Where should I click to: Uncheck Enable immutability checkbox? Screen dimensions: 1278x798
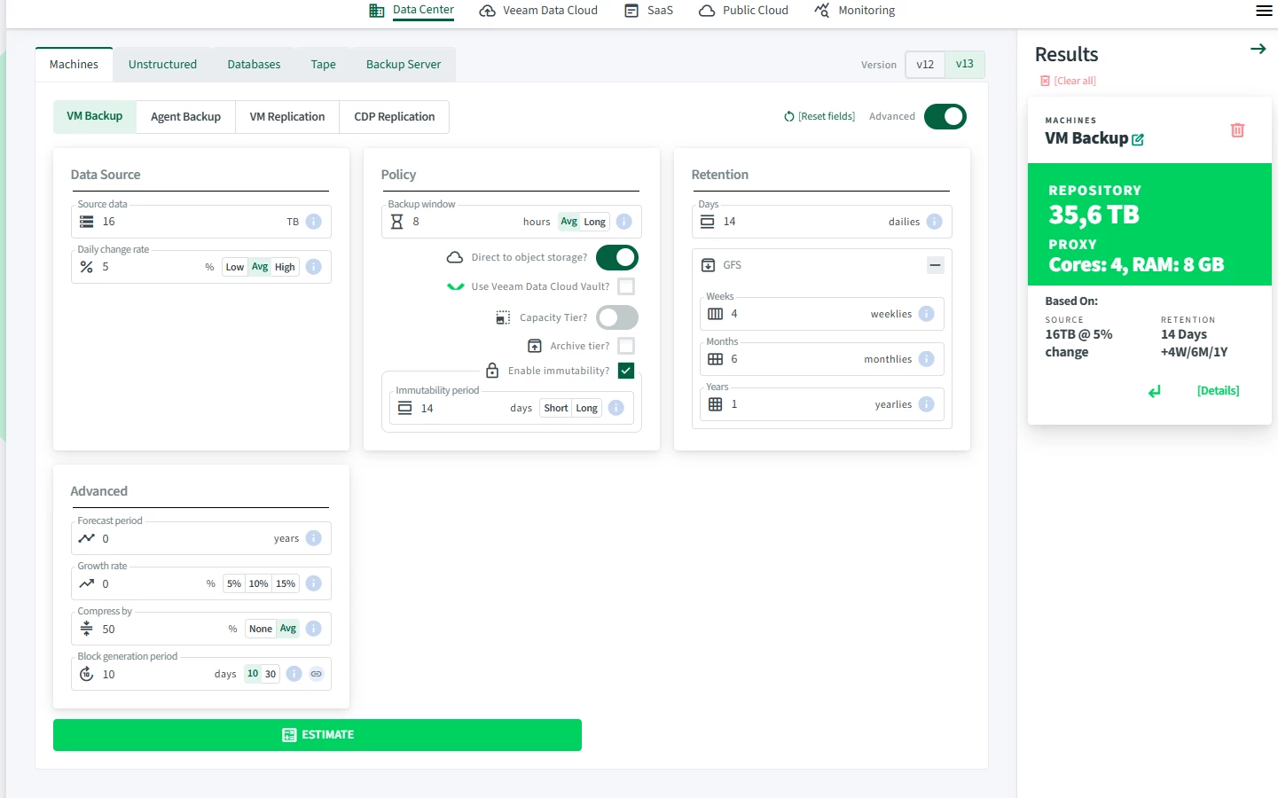pos(626,371)
